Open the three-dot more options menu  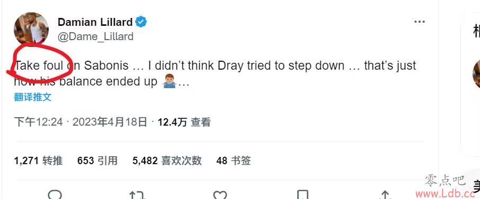point(420,22)
